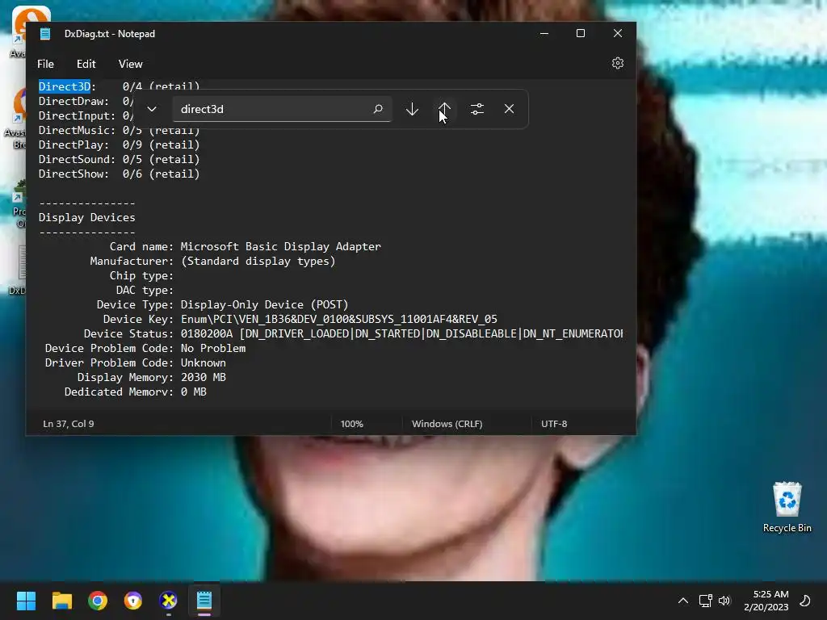This screenshot has height=620, width=827.
Task: Click Windows (CRLF) line ending status
Action: pos(447,424)
